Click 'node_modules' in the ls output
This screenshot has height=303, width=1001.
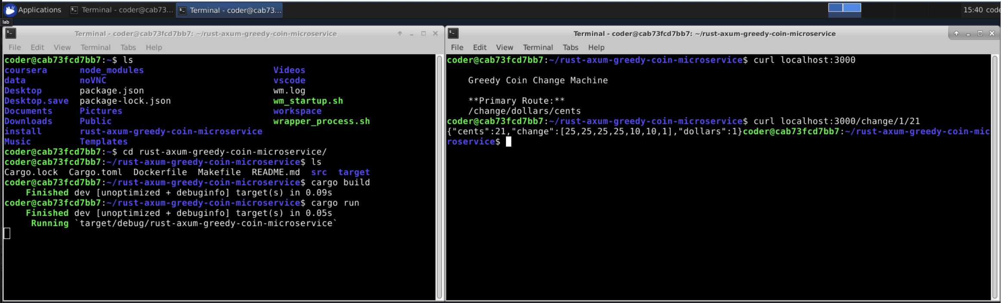click(112, 70)
